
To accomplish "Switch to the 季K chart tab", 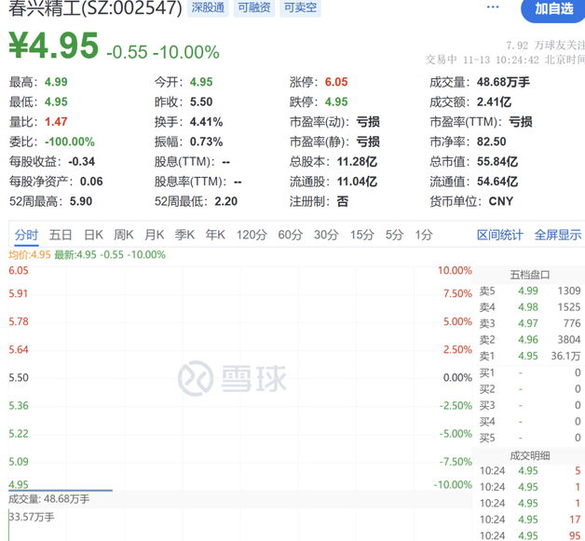I will [x=184, y=235].
